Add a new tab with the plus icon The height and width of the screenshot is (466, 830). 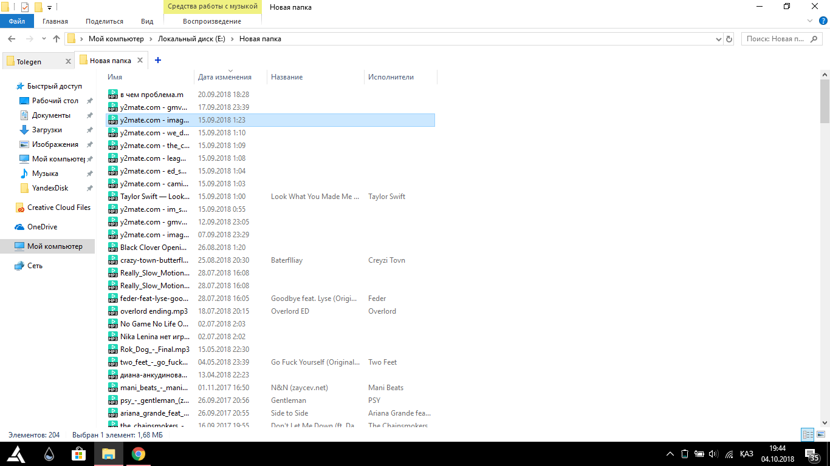click(x=158, y=60)
